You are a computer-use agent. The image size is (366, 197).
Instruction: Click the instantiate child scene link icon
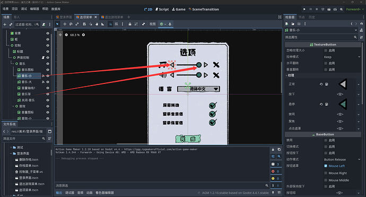pyautogui.click(x=11, y=24)
